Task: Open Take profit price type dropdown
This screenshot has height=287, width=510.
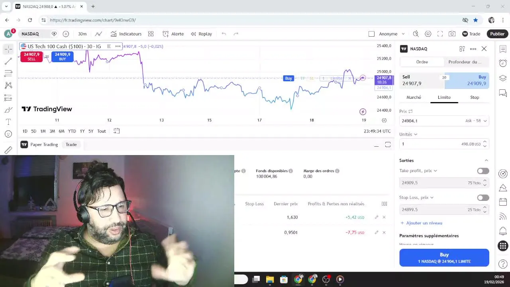Action: 418,171
